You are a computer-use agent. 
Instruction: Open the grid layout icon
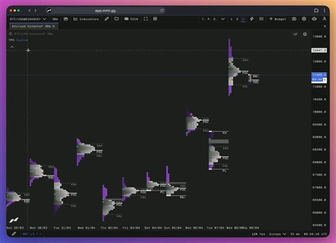(261, 19)
